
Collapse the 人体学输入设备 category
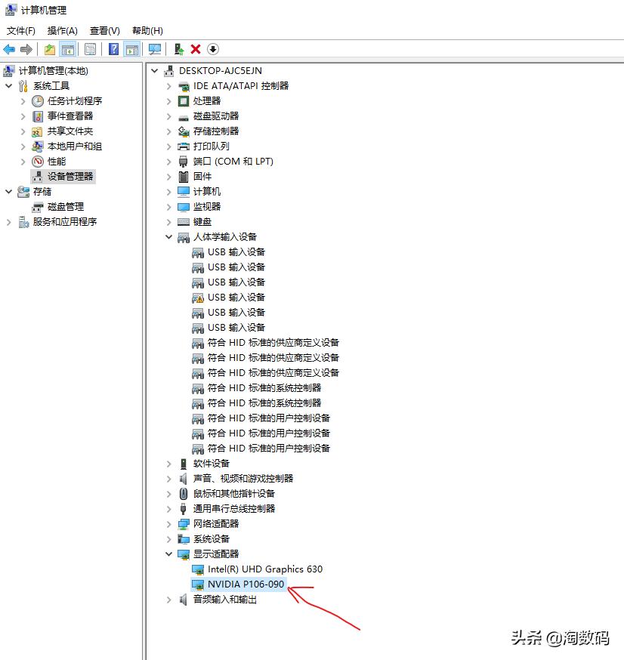pos(168,236)
